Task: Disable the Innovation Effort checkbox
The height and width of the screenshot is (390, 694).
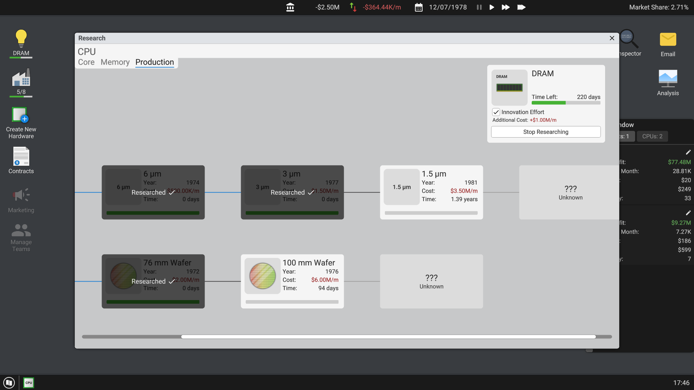Action: click(496, 112)
